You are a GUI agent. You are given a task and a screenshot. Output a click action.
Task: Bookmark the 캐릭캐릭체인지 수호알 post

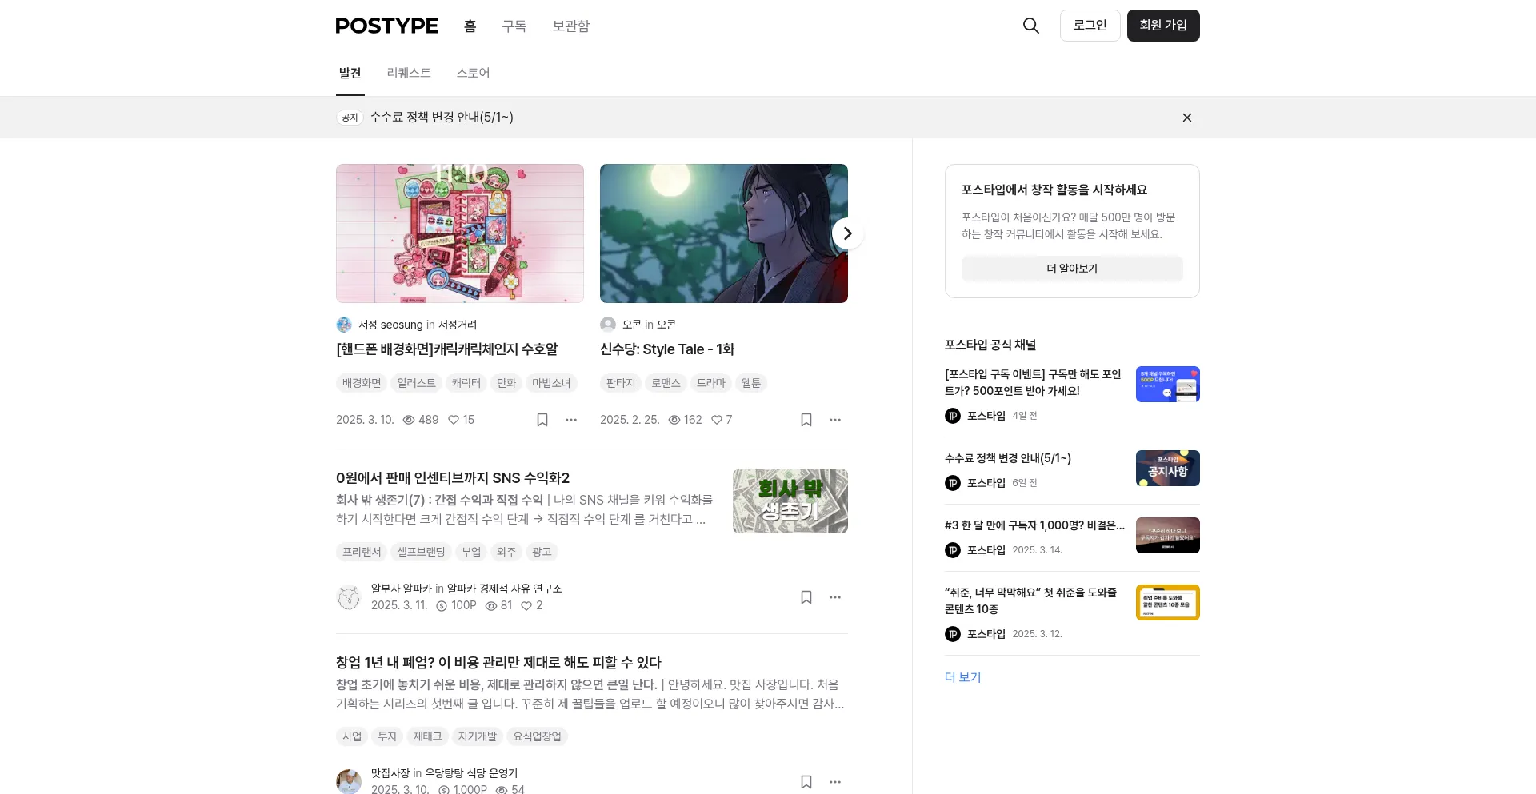[x=542, y=420]
